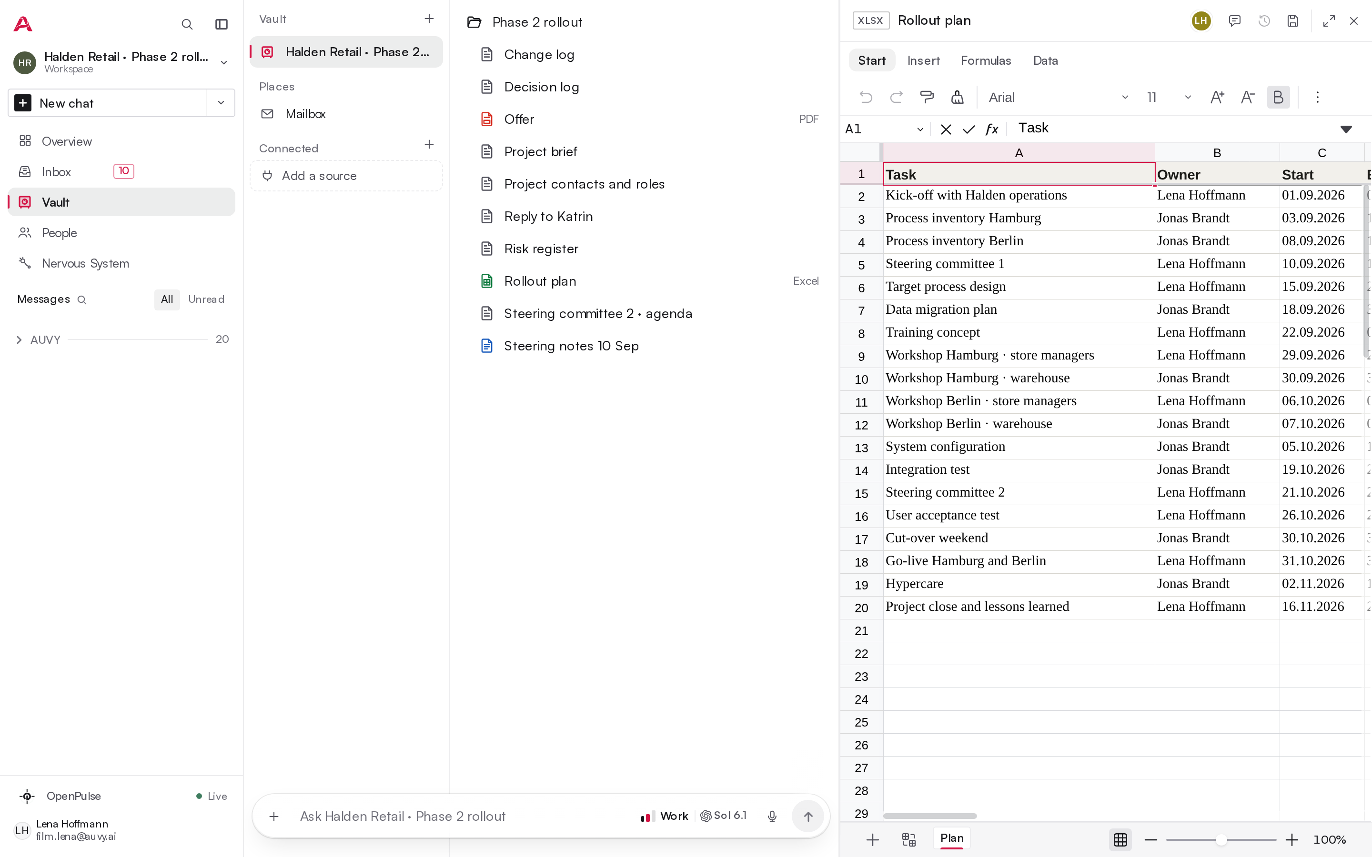Click Add a source button

(x=346, y=176)
